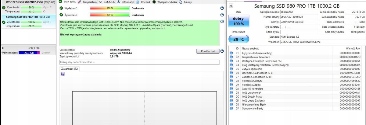Click the C: free space usage bar
This screenshot has width=366, height=125.
(x=29, y=53)
